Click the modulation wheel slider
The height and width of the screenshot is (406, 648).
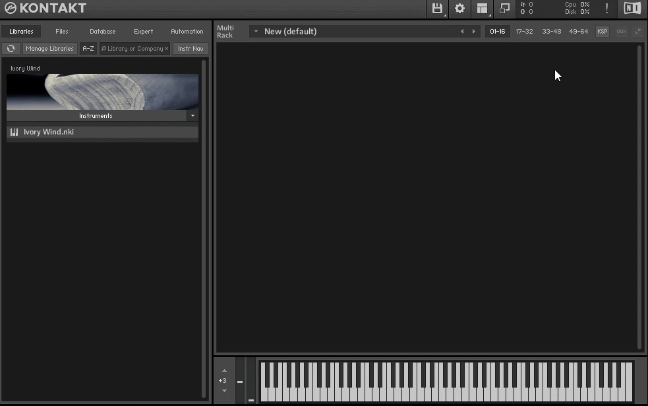pos(251,381)
